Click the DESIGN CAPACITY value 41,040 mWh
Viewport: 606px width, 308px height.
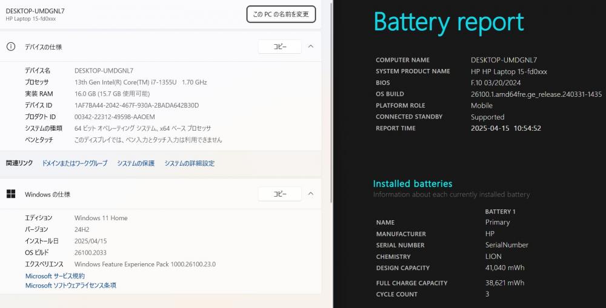coord(505,267)
